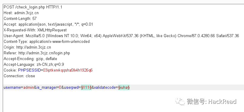This screenshot has width=244, height=112.
Task: Click the highlighted §111§ password payload marker
Action: [86, 88]
